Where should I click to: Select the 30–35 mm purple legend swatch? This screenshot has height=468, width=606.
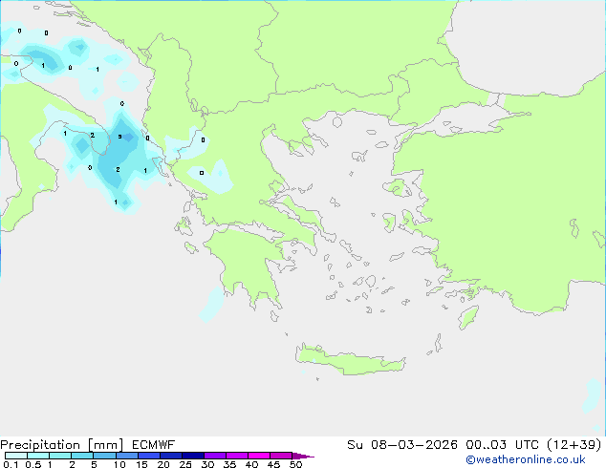pos(214,456)
